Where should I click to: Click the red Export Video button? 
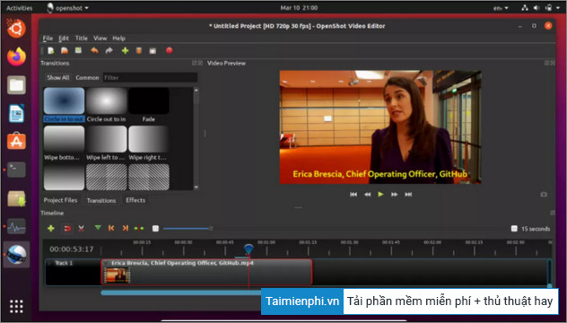coord(169,50)
